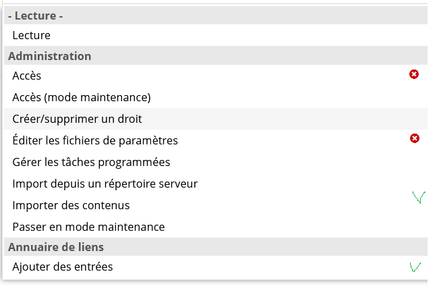Click the Administration group header
437x303 pixels.
point(216,56)
